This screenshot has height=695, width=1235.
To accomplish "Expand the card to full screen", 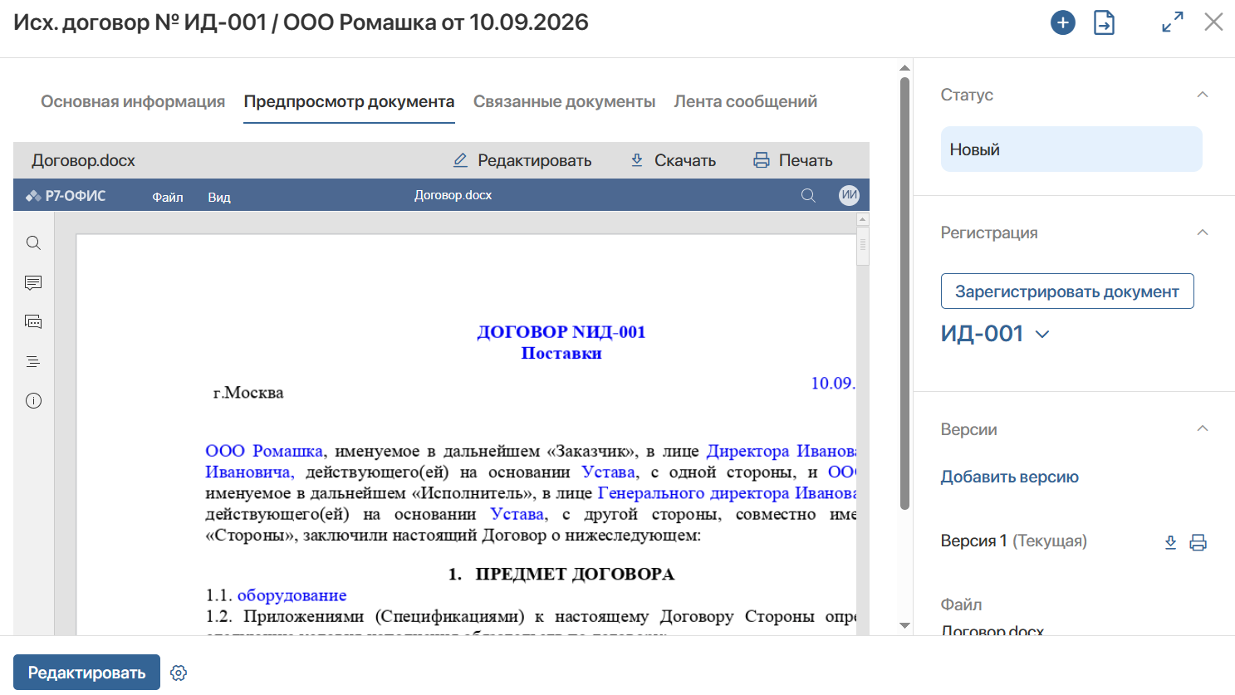I will pos(1173,22).
